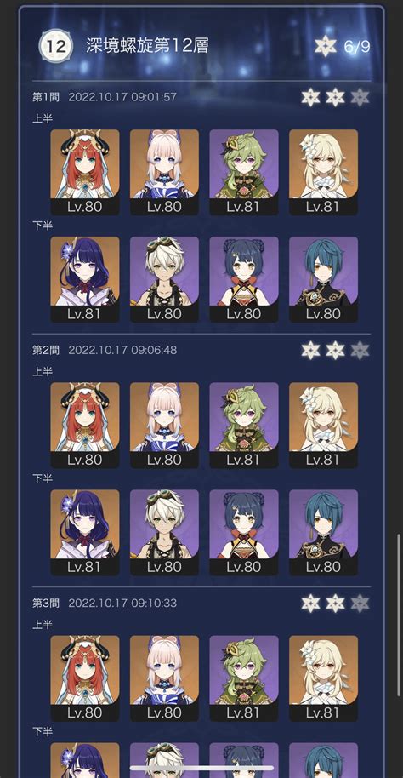Click the home indicator bar at bottom
The width and height of the screenshot is (403, 778).
[201, 768]
